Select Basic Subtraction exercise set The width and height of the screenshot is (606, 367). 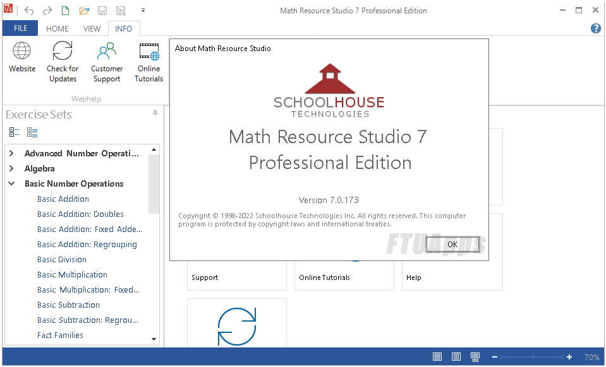click(x=68, y=305)
